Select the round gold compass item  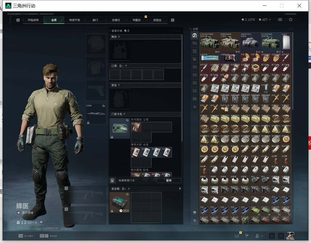tap(255, 68)
